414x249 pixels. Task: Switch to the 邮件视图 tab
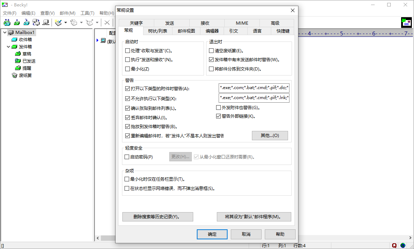[186, 31]
